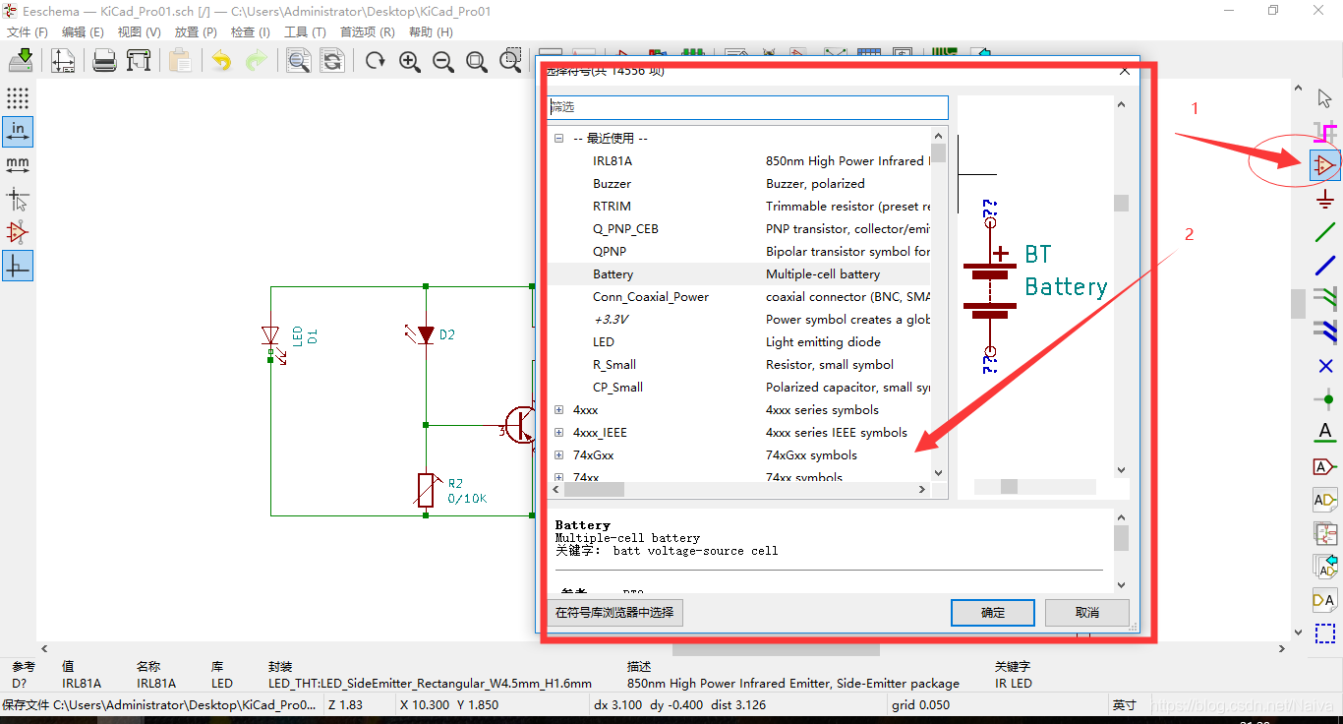The image size is (1343, 724).
Task: Select the Global Label tool
Action: pyautogui.click(x=1325, y=466)
